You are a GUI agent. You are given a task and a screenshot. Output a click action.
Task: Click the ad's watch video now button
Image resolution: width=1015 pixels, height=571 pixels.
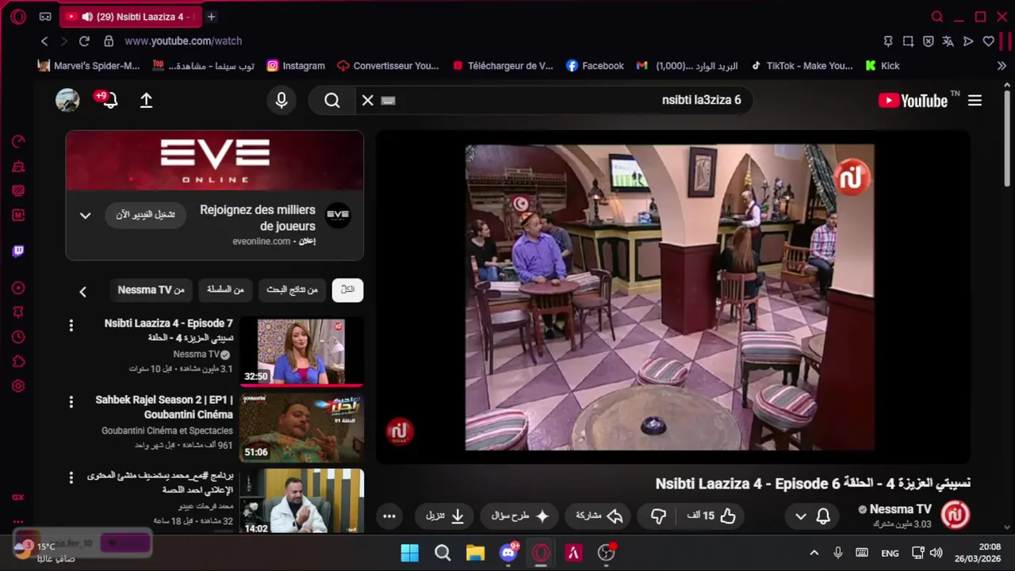tap(145, 215)
